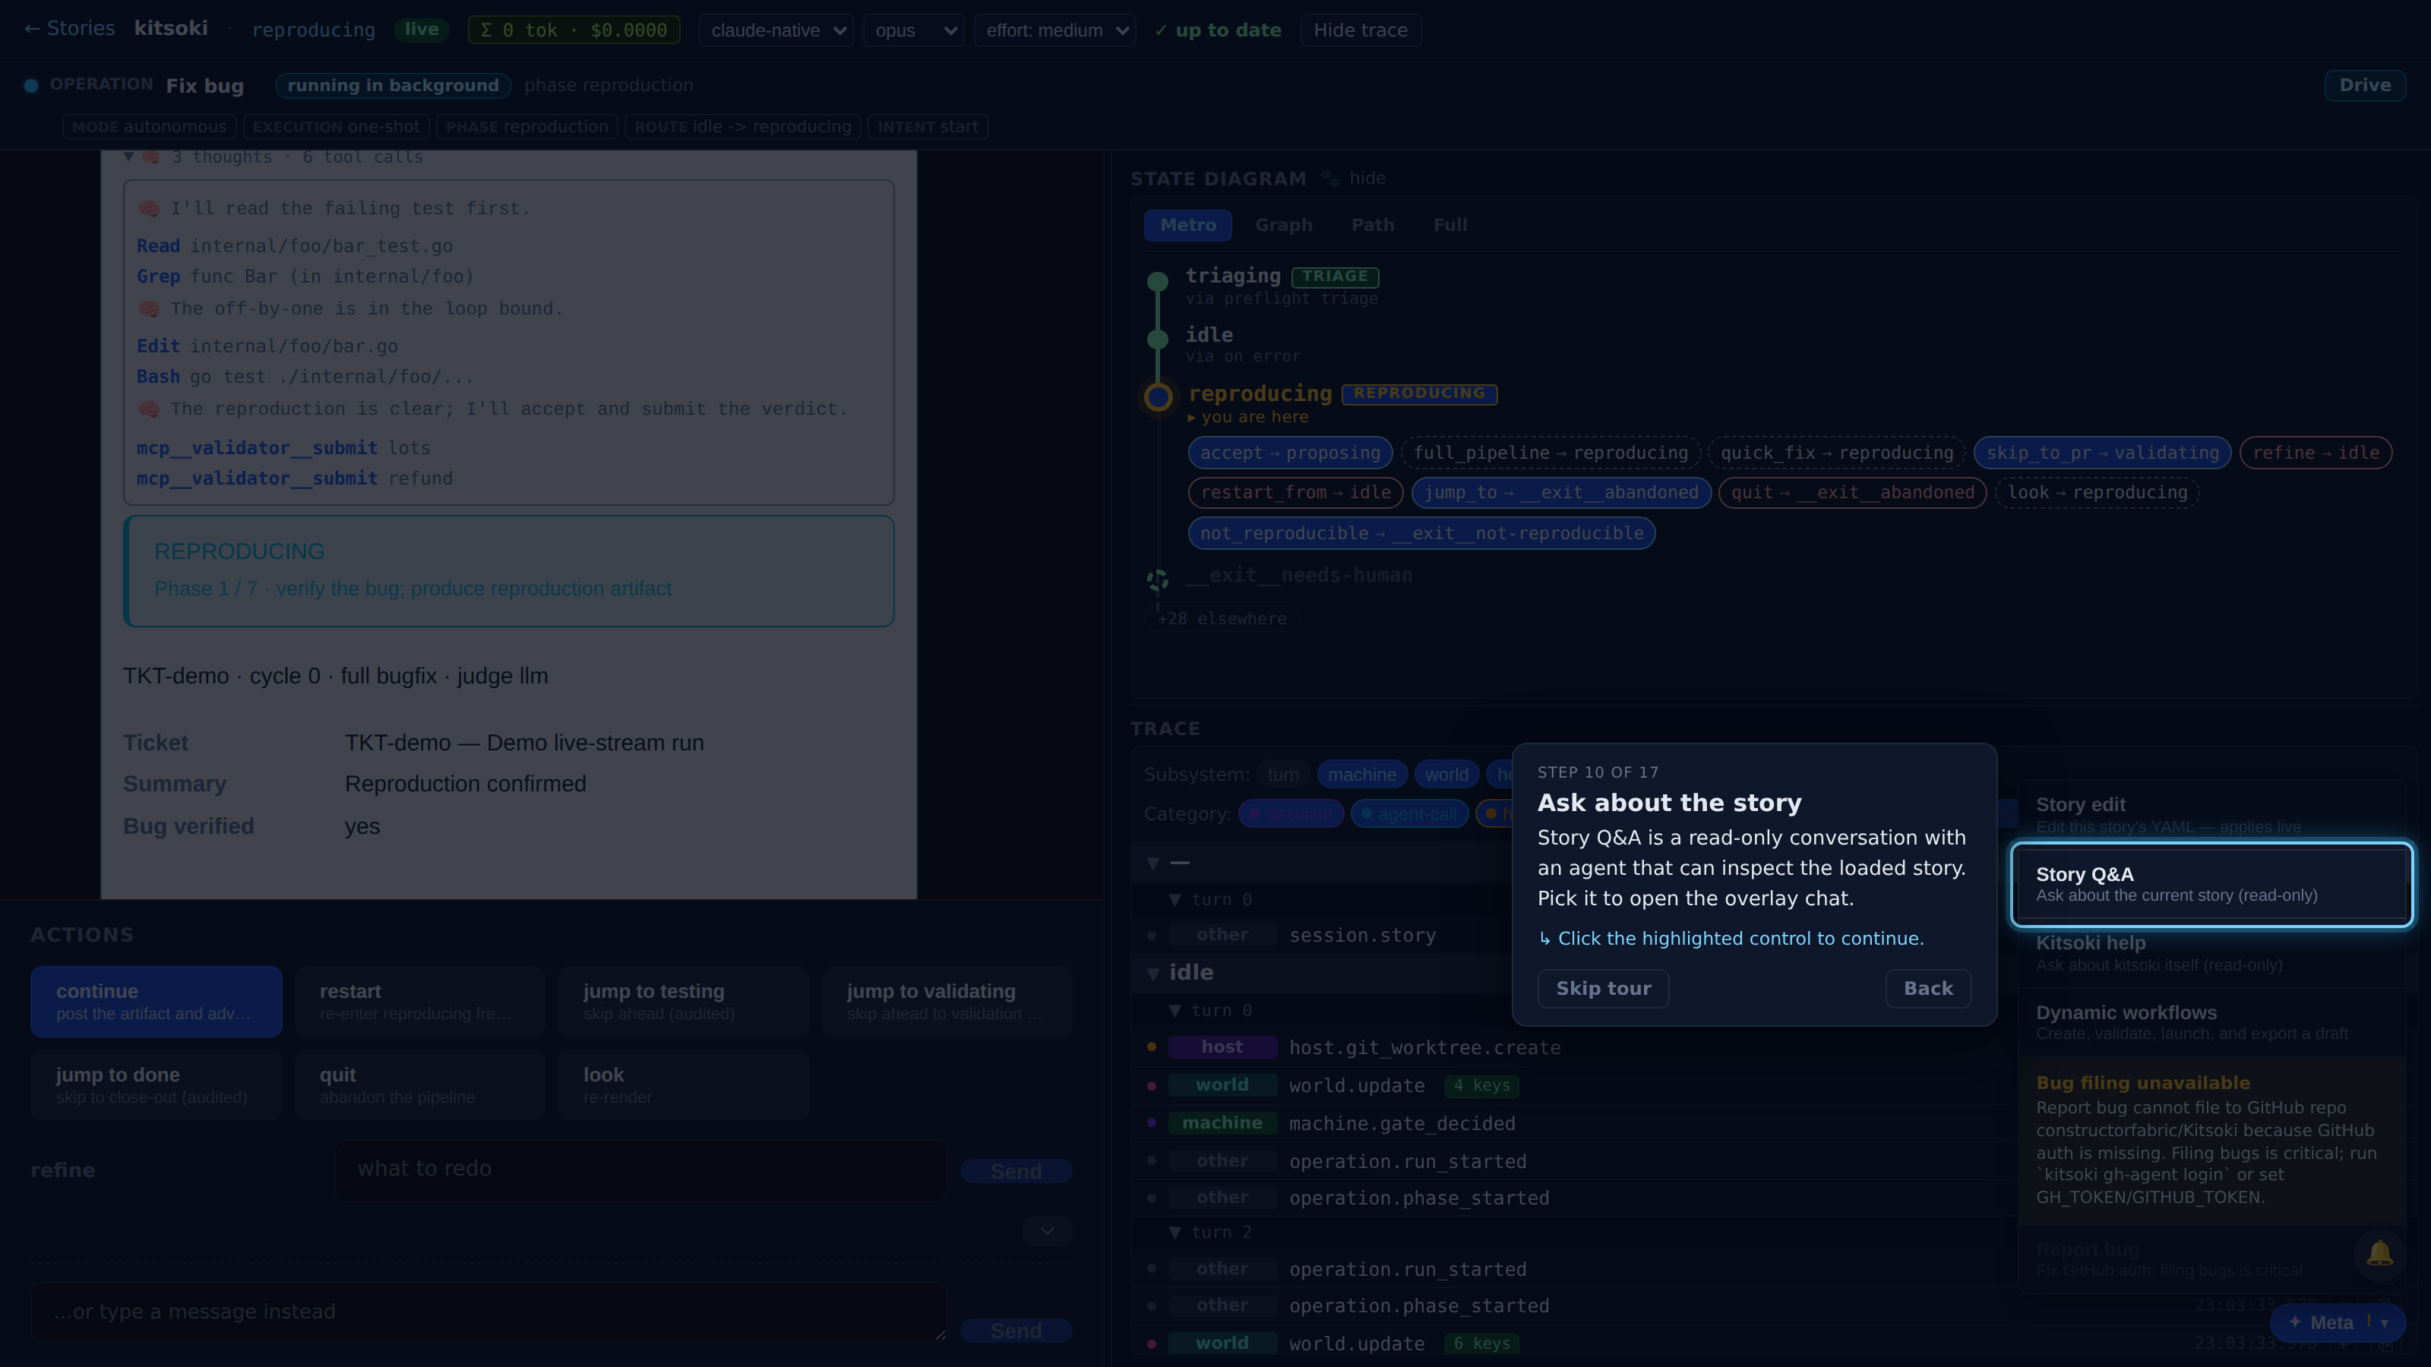Click the triaging node circle in metro diagram
The width and height of the screenshot is (2431, 1367).
[1157, 280]
